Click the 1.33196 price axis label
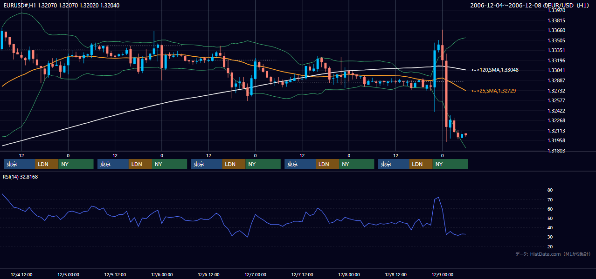Viewport: 596px width, 279px height. (556, 60)
